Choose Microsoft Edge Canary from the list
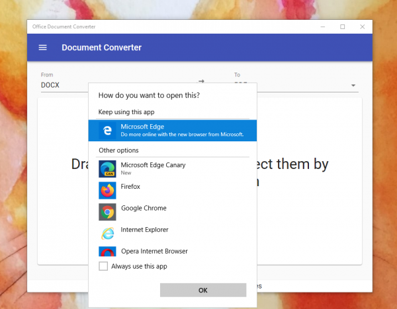The image size is (397, 309). pos(173,169)
